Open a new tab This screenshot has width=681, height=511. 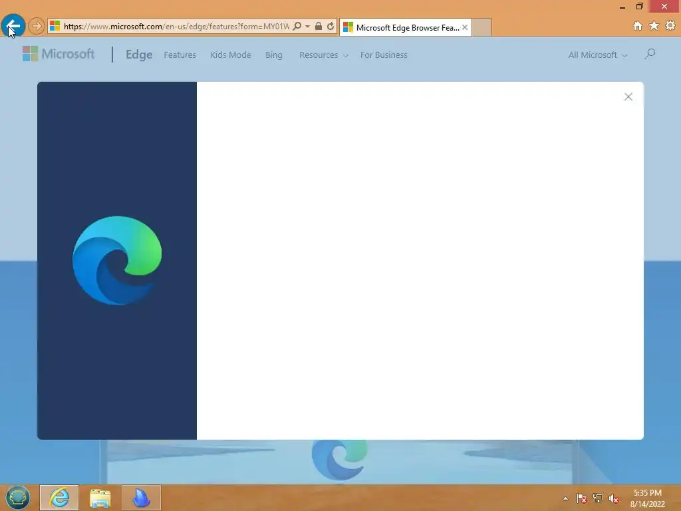pyautogui.click(x=481, y=27)
